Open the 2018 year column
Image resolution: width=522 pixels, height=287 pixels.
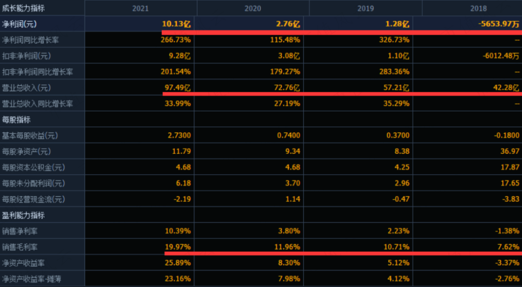[478, 8]
